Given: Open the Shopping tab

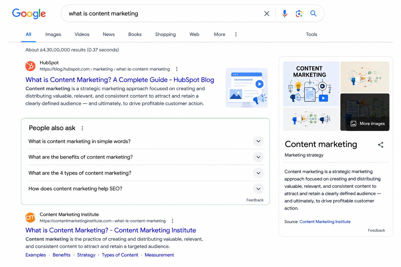Looking at the screenshot, I should (x=166, y=34).
